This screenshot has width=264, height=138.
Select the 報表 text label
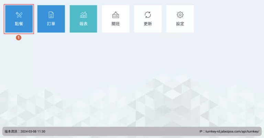click(x=83, y=24)
